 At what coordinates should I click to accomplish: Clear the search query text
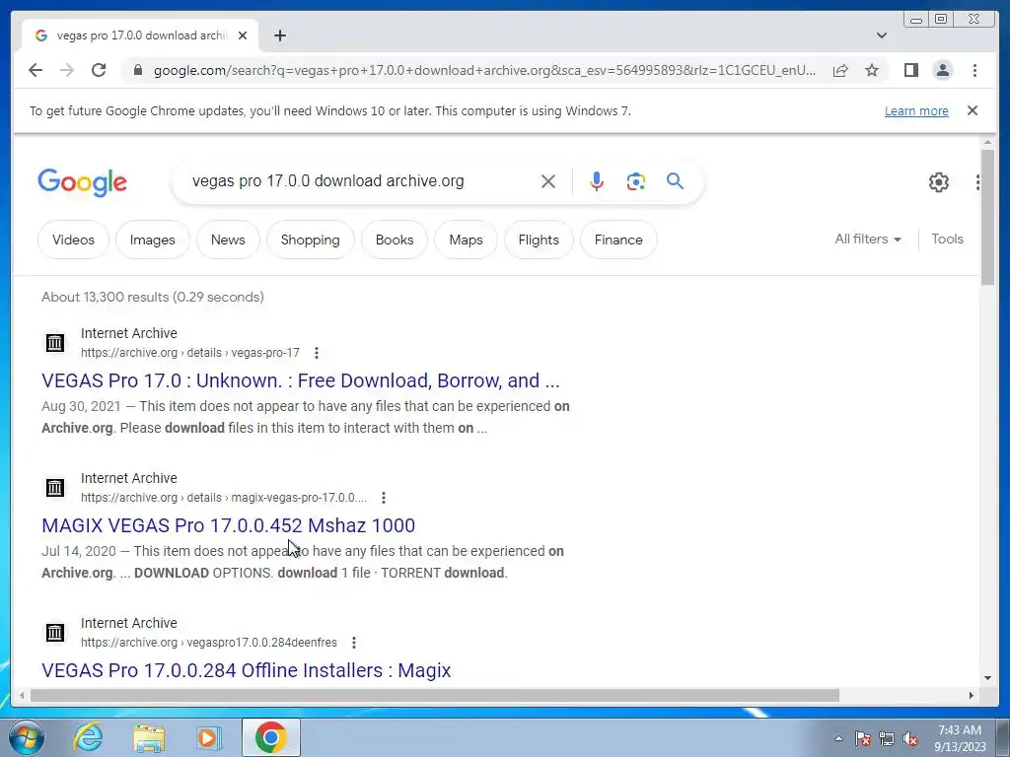coord(548,181)
